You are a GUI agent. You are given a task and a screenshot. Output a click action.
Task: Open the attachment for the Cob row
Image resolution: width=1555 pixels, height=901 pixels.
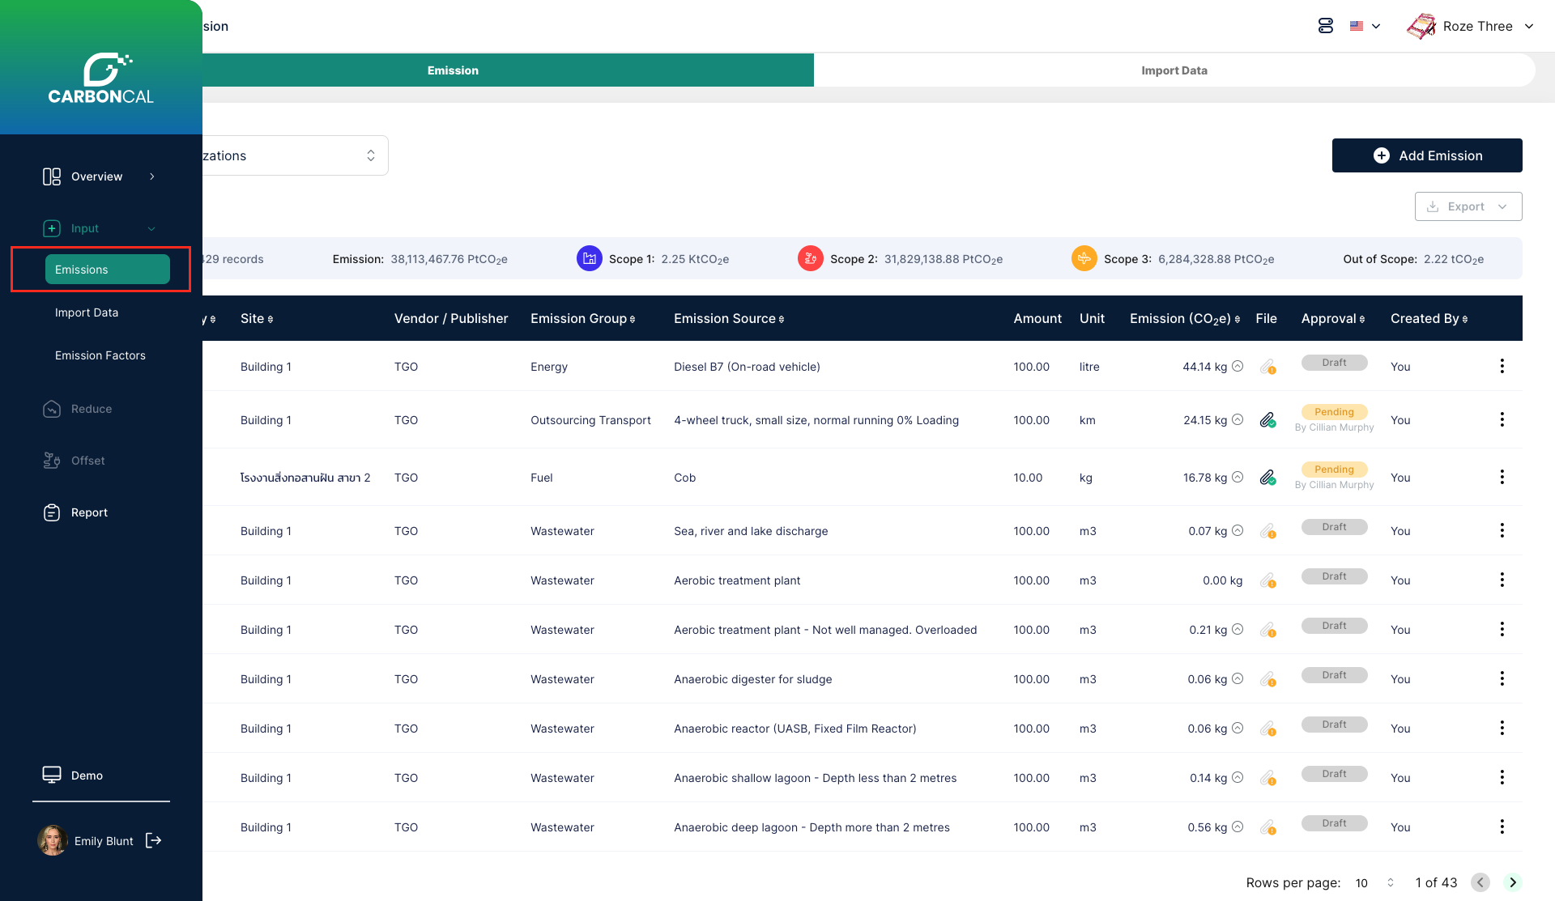(1267, 478)
